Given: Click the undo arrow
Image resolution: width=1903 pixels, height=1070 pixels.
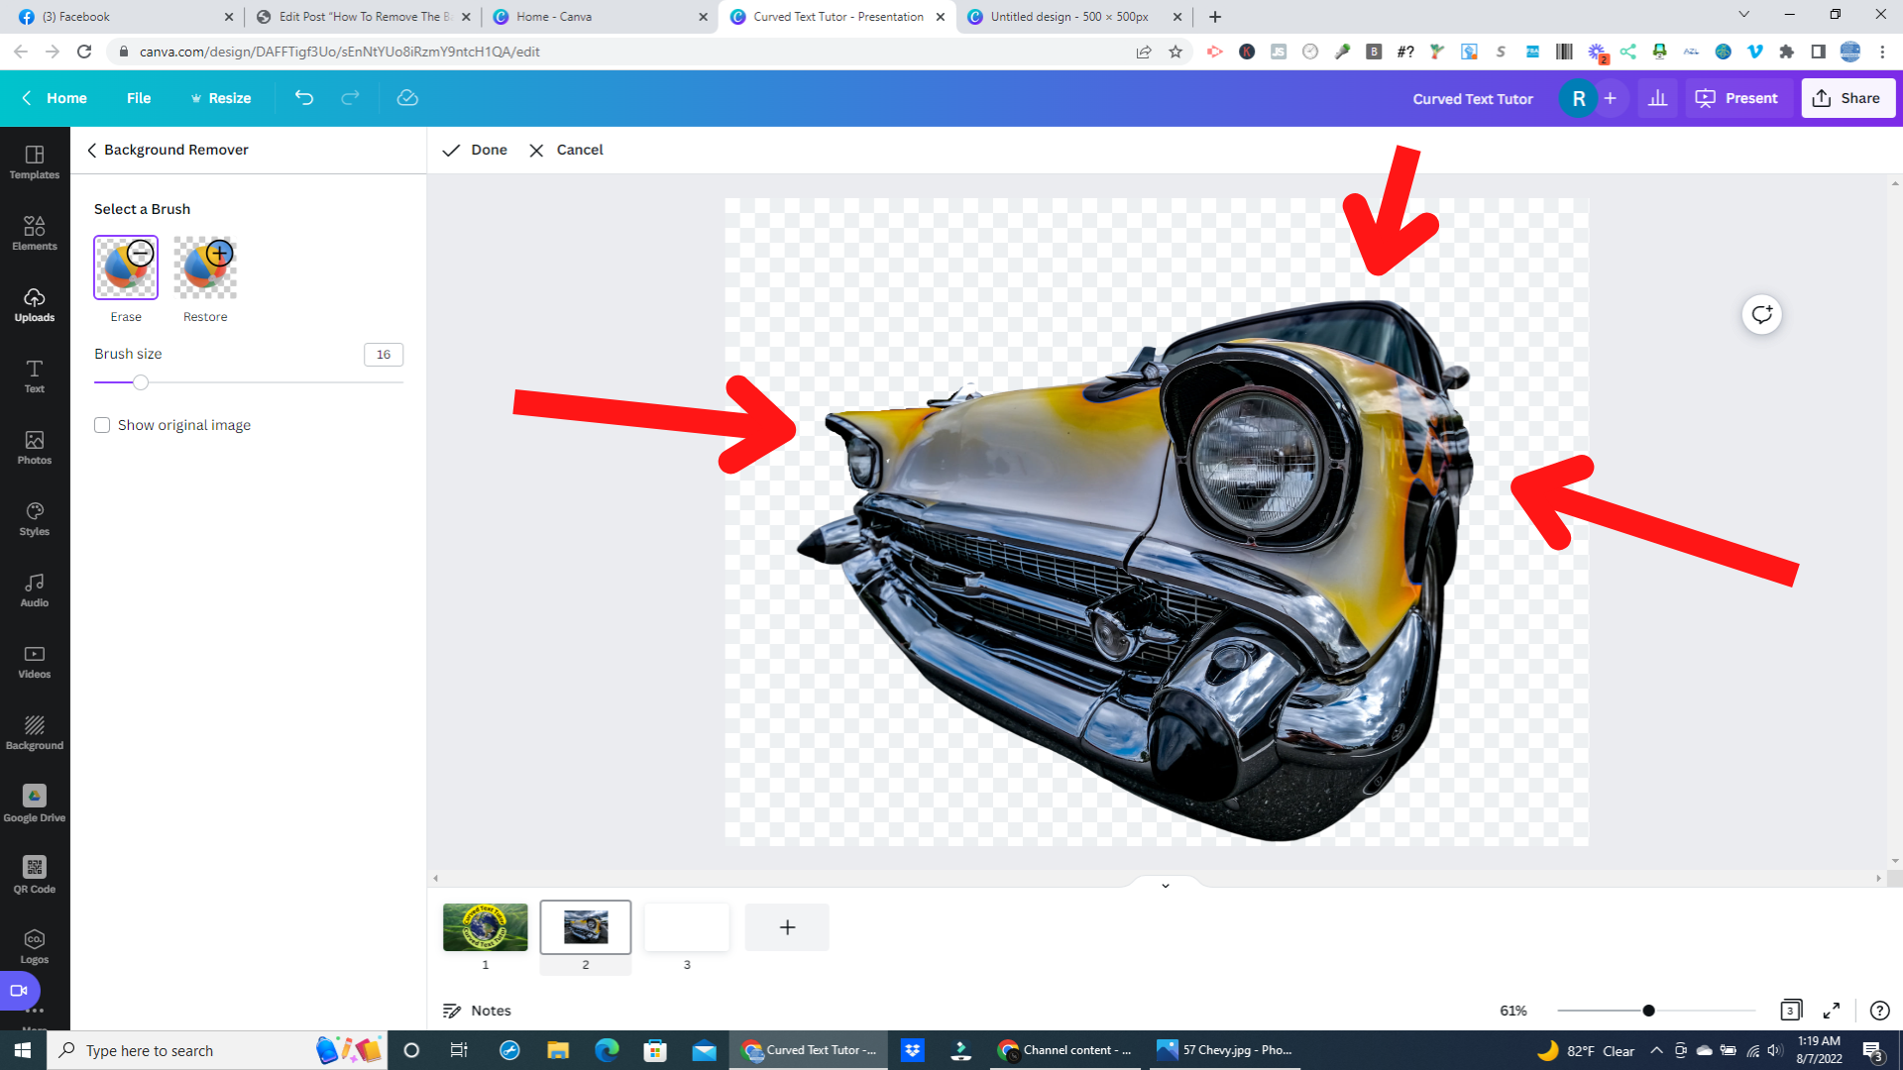Looking at the screenshot, I should [304, 98].
